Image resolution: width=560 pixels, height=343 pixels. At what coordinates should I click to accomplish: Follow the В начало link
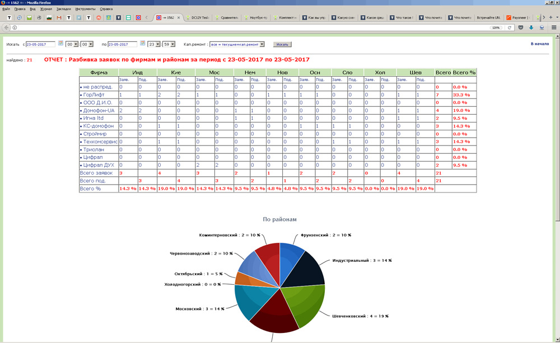(x=539, y=44)
